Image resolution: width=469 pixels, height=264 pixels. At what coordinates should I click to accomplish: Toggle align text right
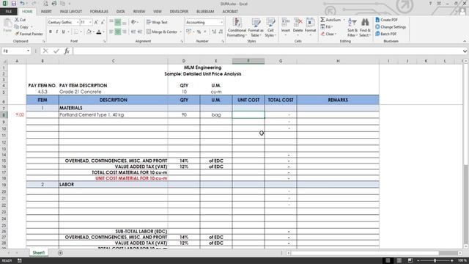pos(125,32)
